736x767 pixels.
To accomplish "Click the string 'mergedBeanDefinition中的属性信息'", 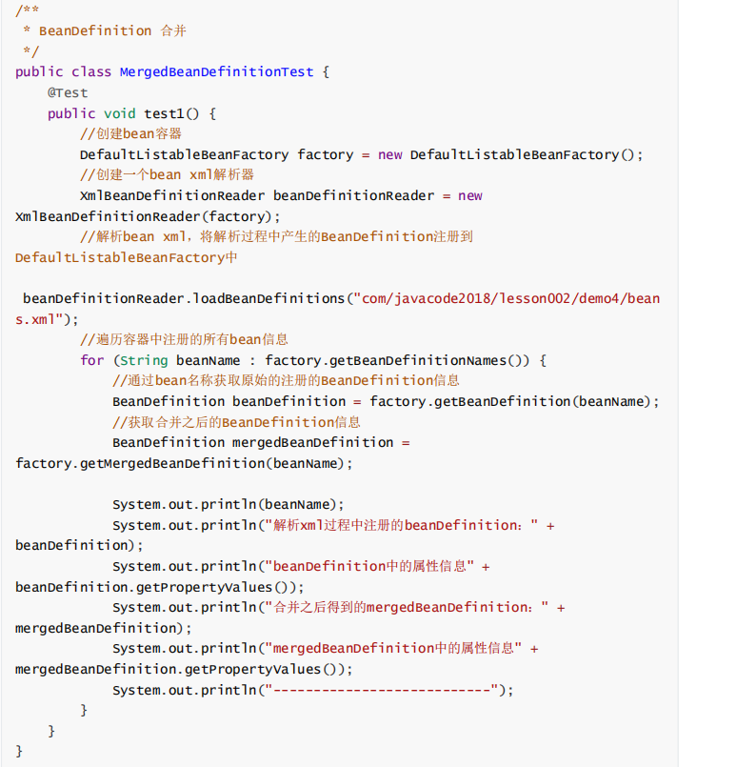I will coord(393,648).
